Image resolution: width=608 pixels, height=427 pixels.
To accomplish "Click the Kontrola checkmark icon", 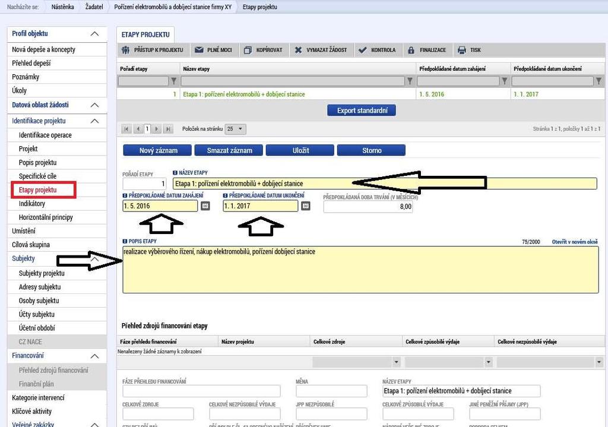I will click(362, 50).
